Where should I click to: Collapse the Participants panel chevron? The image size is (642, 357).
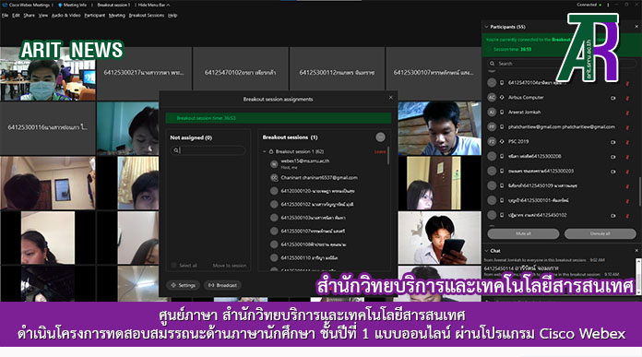tap(486, 27)
